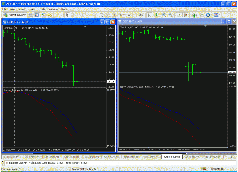This screenshot has height=172, width=238.
Task: Select the vertical line drawing tool
Action: 82,15
